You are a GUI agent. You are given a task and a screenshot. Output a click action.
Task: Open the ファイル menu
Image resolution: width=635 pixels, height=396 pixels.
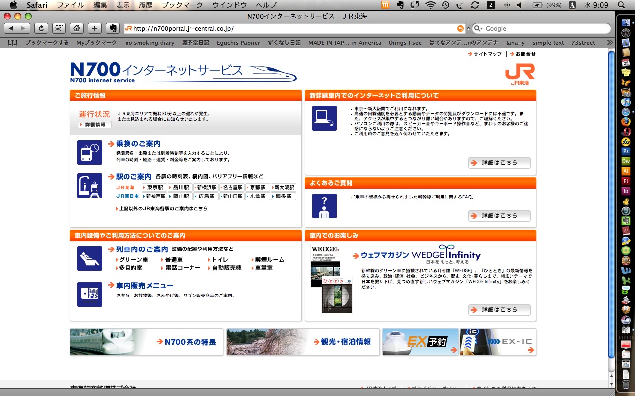[x=70, y=5]
